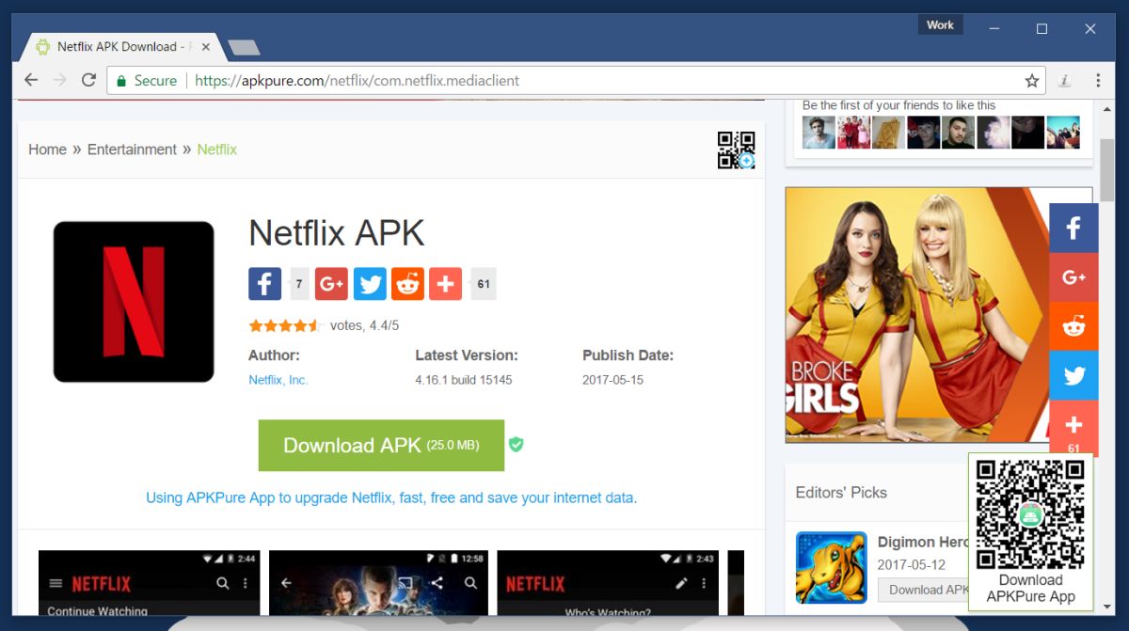The height and width of the screenshot is (631, 1129).
Task: Click the green verified shield icon
Action: [x=516, y=445]
